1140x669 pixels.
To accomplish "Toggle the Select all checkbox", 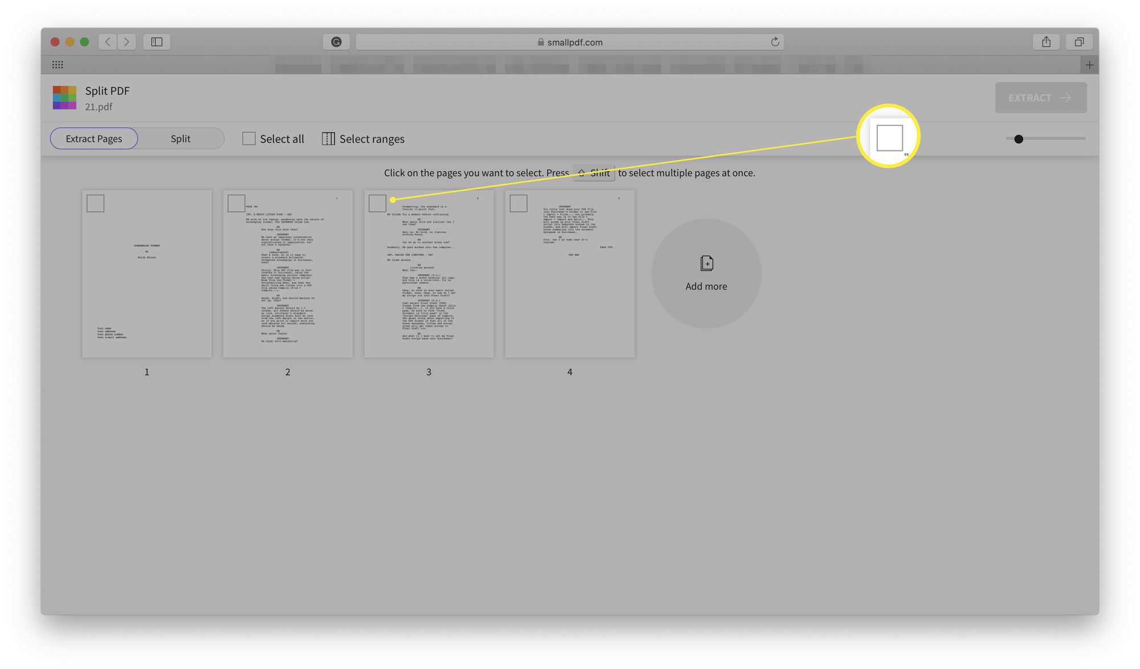I will (x=249, y=138).
